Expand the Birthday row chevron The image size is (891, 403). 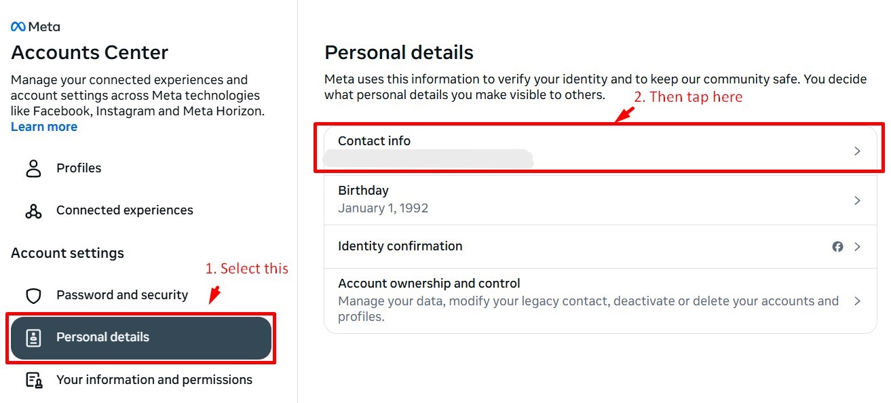pyautogui.click(x=857, y=199)
